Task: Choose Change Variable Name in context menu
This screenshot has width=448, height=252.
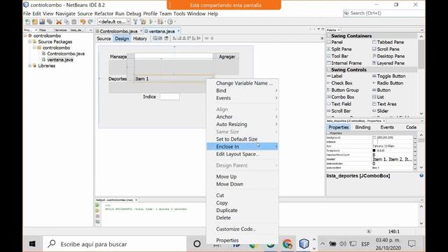Action: pyautogui.click(x=242, y=83)
